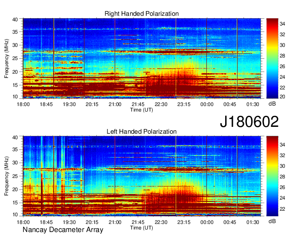Click 'Time (UT)' label under Right Handed plot
Image resolution: width=290 pixels, height=235 pixels.
pyautogui.click(x=142, y=110)
